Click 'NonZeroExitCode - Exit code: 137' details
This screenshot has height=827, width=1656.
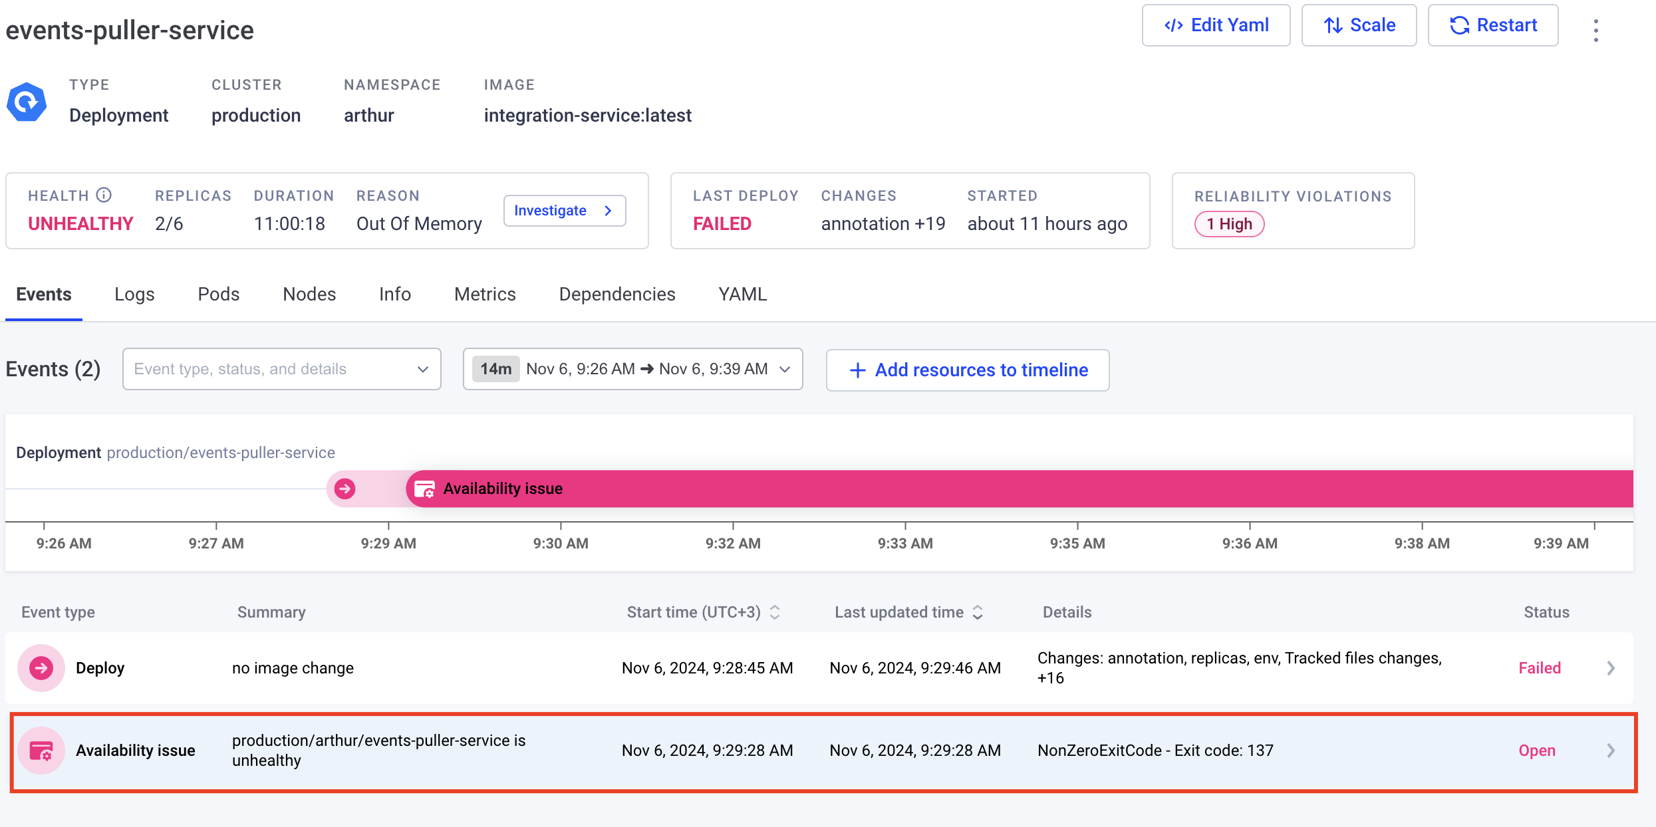1155,751
